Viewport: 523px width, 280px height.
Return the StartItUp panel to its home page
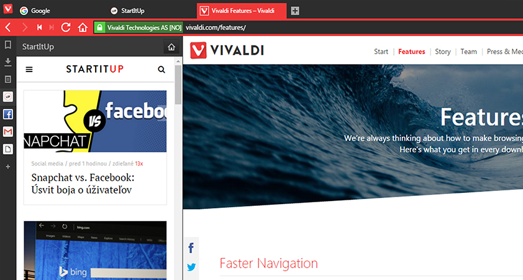pyautogui.click(x=171, y=47)
